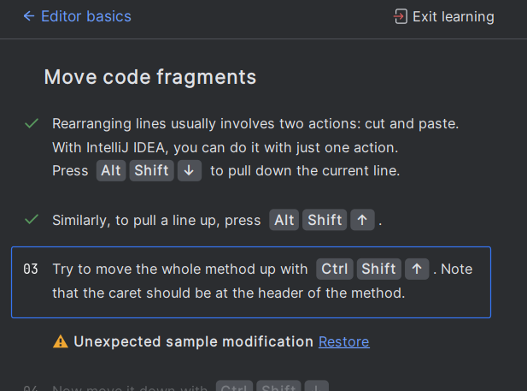Click the Exit learning door icon

(x=401, y=16)
